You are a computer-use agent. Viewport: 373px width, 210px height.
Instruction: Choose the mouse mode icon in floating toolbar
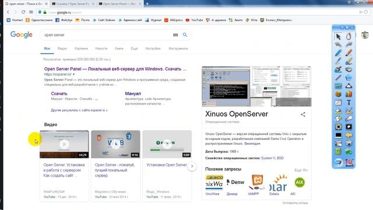(349, 36)
